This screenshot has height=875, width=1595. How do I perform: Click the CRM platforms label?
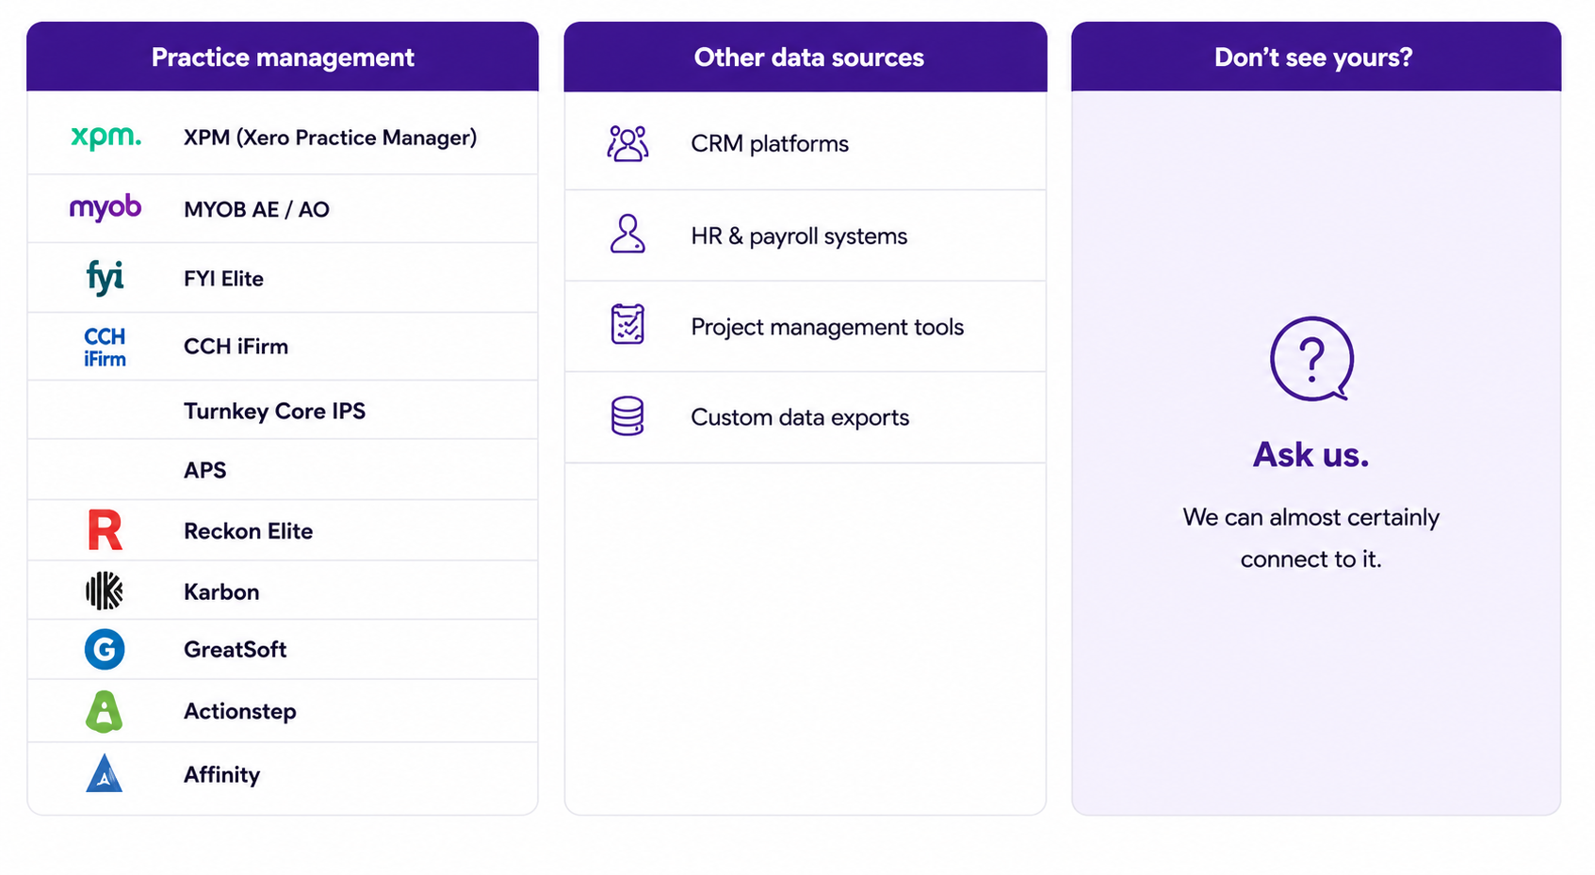[x=770, y=143]
